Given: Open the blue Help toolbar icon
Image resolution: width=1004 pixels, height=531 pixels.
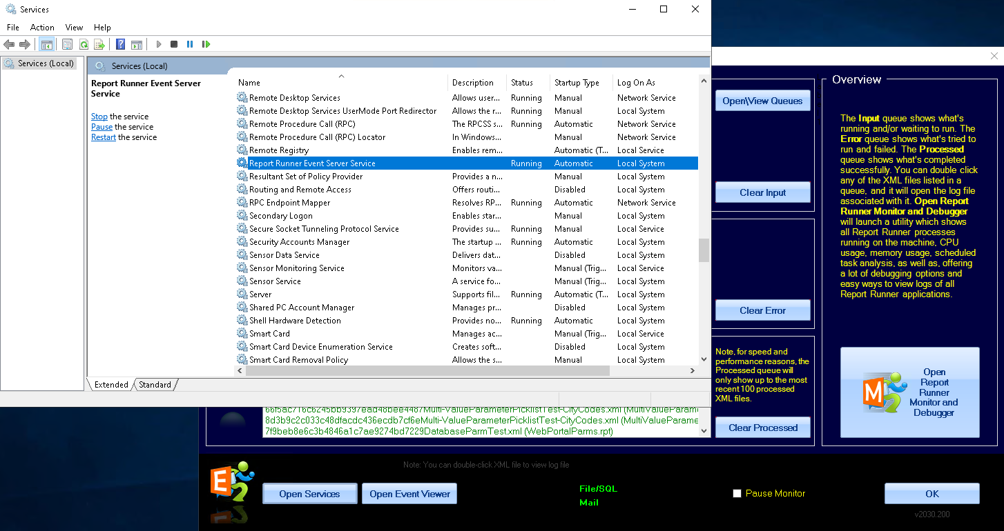Looking at the screenshot, I should pos(121,44).
